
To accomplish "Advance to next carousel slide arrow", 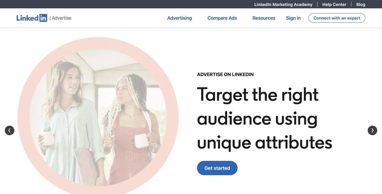I will pos(372,130).
